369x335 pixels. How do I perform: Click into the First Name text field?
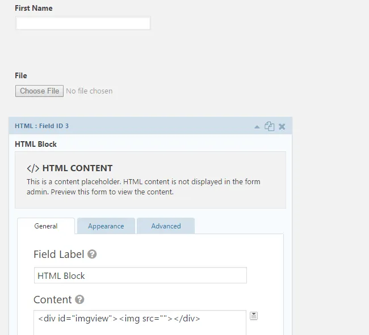tap(83, 23)
